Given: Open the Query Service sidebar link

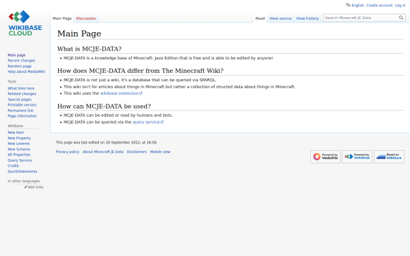Looking at the screenshot, I should tap(20, 160).
